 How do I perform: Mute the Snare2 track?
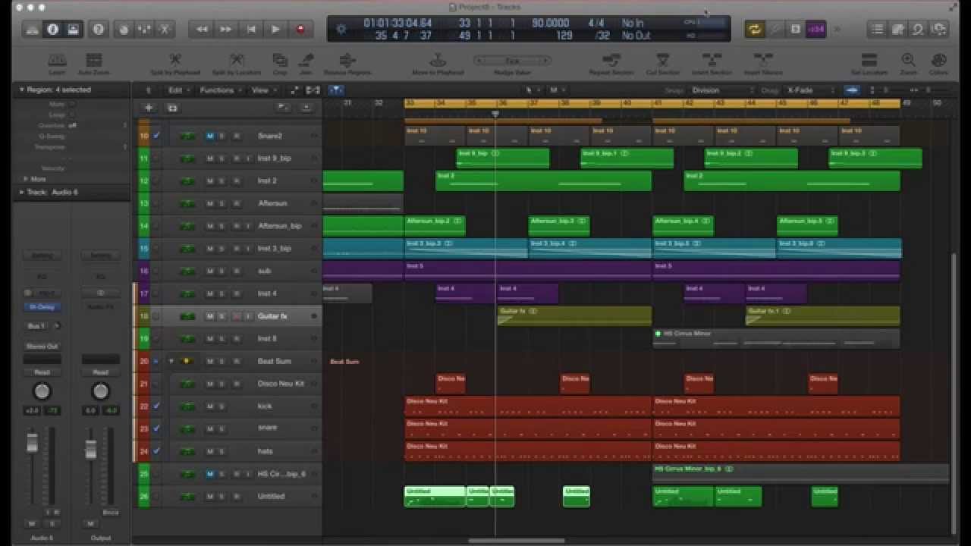(x=210, y=136)
